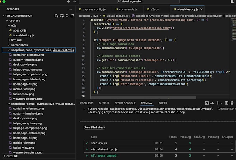Click the New Folder icon in Explorer
Screen dimensions: 236x160
pyautogui.click(x=62, y=16)
